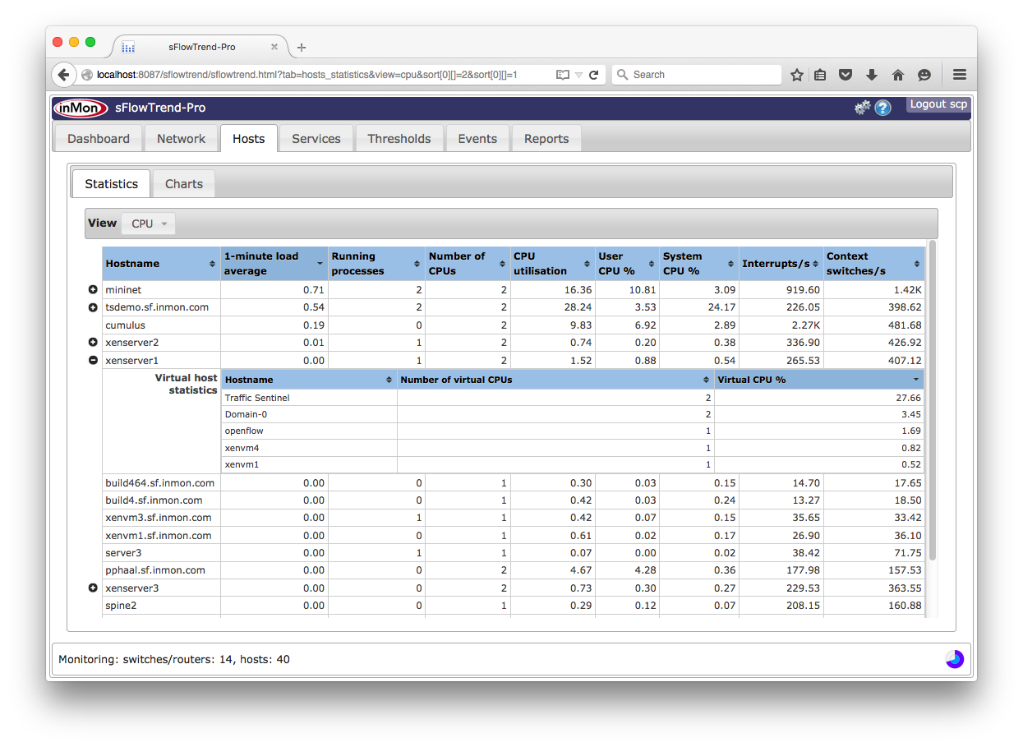Screen dimensions: 1023x747
Task: Click build464.sf.inmon.com hostname
Action: [x=159, y=483]
